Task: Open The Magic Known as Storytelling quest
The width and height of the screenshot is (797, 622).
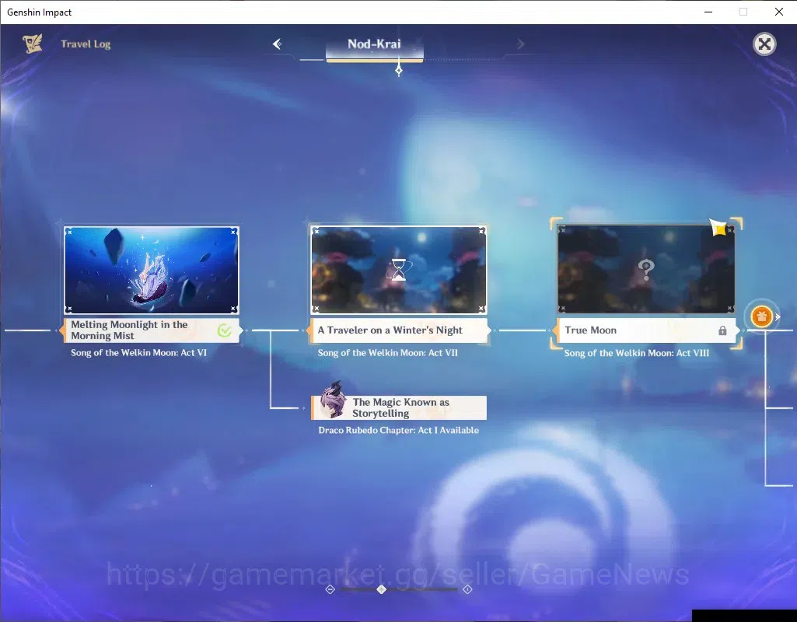Action: [399, 407]
